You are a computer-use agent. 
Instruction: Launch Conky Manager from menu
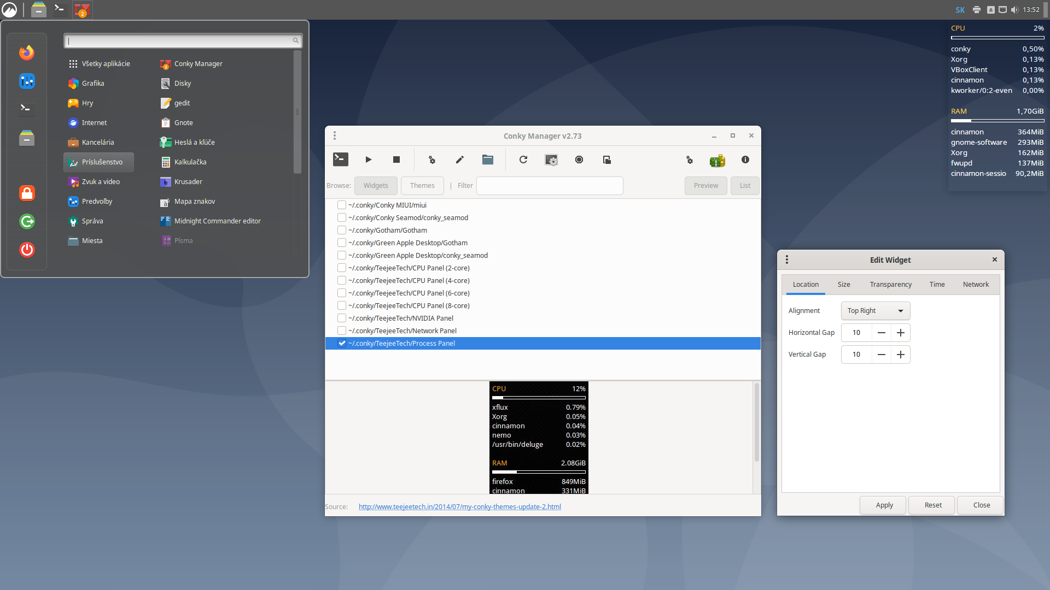point(191,64)
